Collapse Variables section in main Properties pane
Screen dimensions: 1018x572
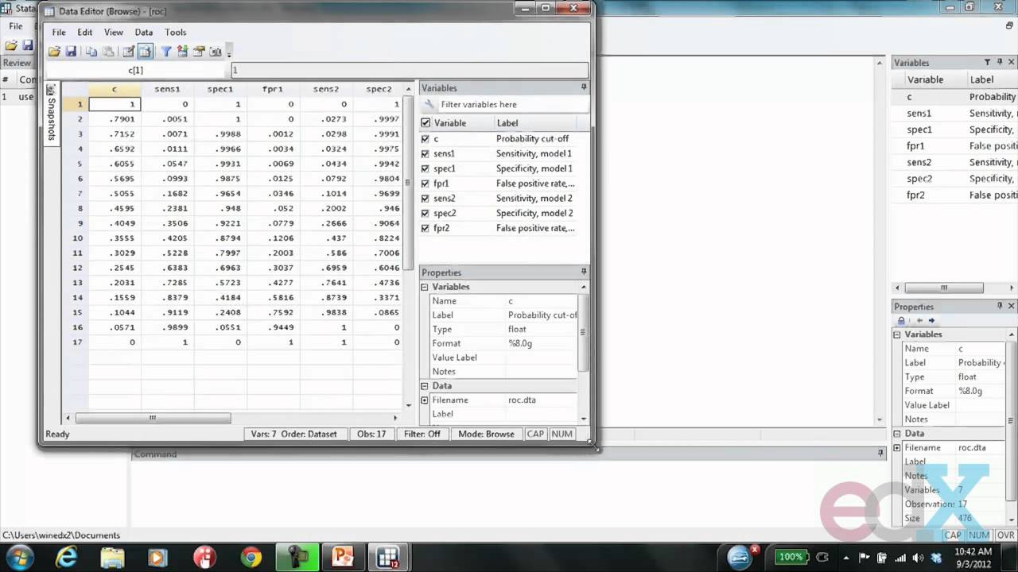(x=897, y=334)
